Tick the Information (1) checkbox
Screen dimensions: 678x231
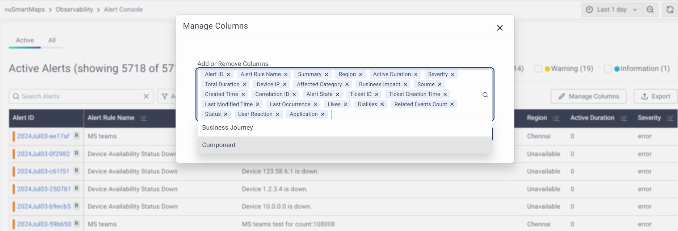[x=608, y=69]
